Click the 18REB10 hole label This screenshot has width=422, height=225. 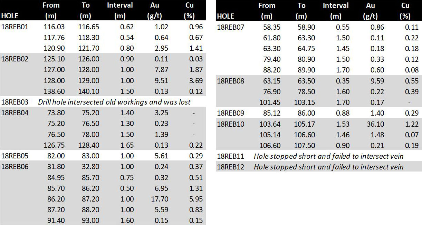[x=230, y=124]
